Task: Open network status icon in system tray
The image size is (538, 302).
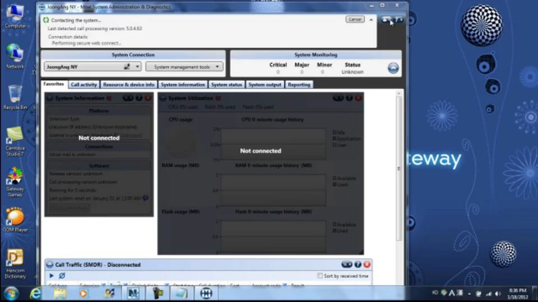Action: 489,294
